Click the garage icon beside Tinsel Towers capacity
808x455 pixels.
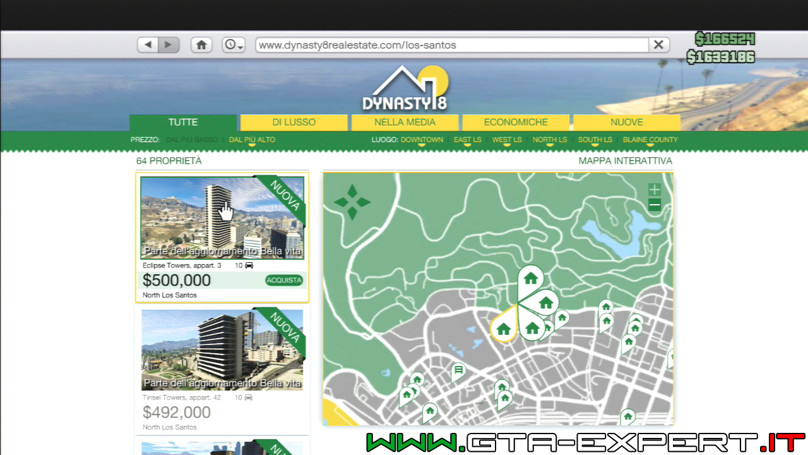(x=249, y=397)
